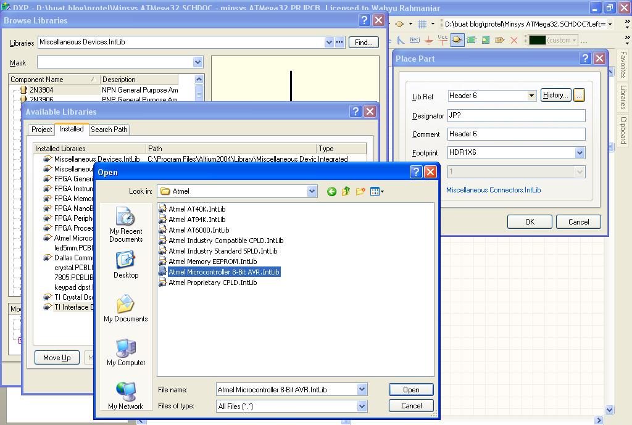Go up one folder level in Open dialog

pos(346,191)
